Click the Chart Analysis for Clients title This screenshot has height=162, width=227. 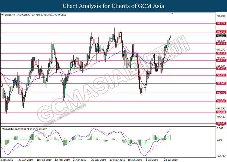click(113, 6)
